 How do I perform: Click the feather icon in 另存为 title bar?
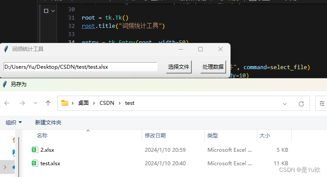(x=5, y=84)
